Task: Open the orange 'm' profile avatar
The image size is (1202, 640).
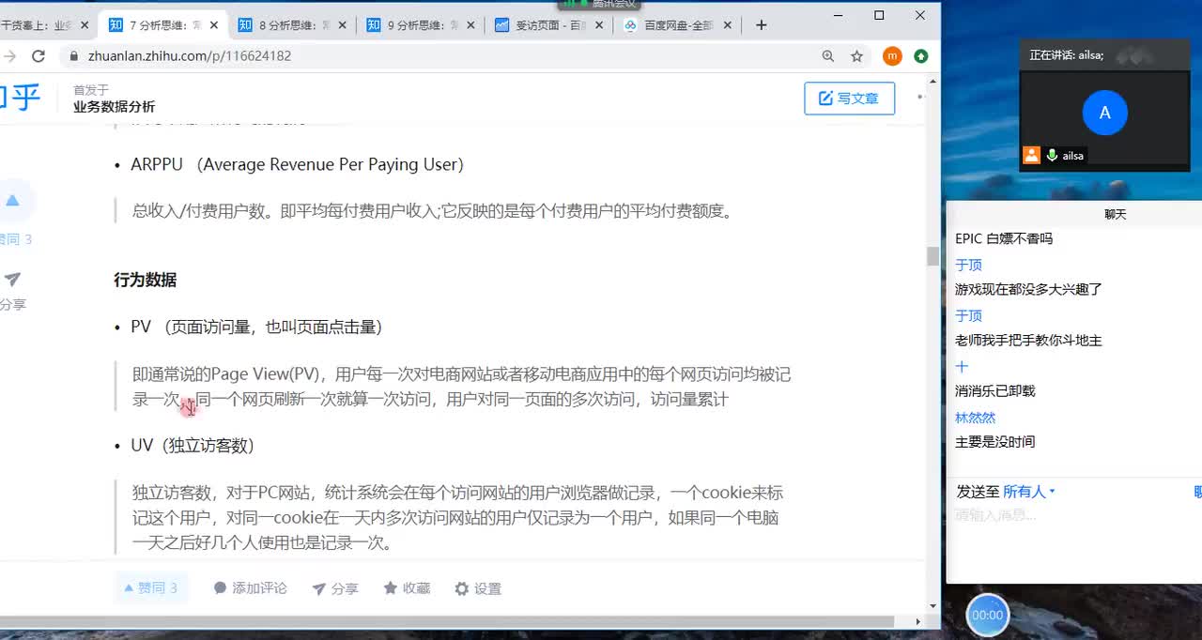Action: (x=892, y=56)
